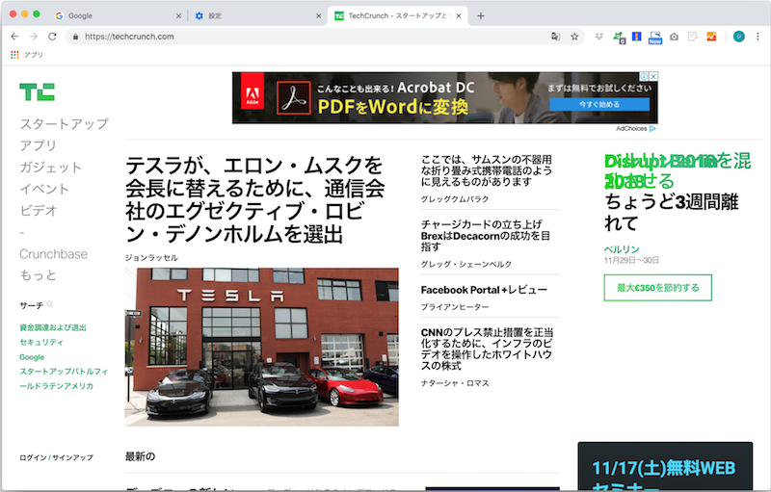The width and height of the screenshot is (771, 492).
Task: Open the Brex Decacorn article
Action: 486,236
